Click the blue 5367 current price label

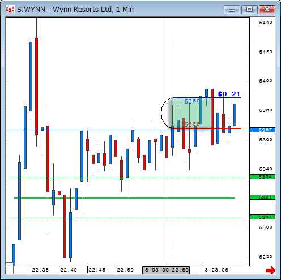pyautogui.click(x=262, y=130)
